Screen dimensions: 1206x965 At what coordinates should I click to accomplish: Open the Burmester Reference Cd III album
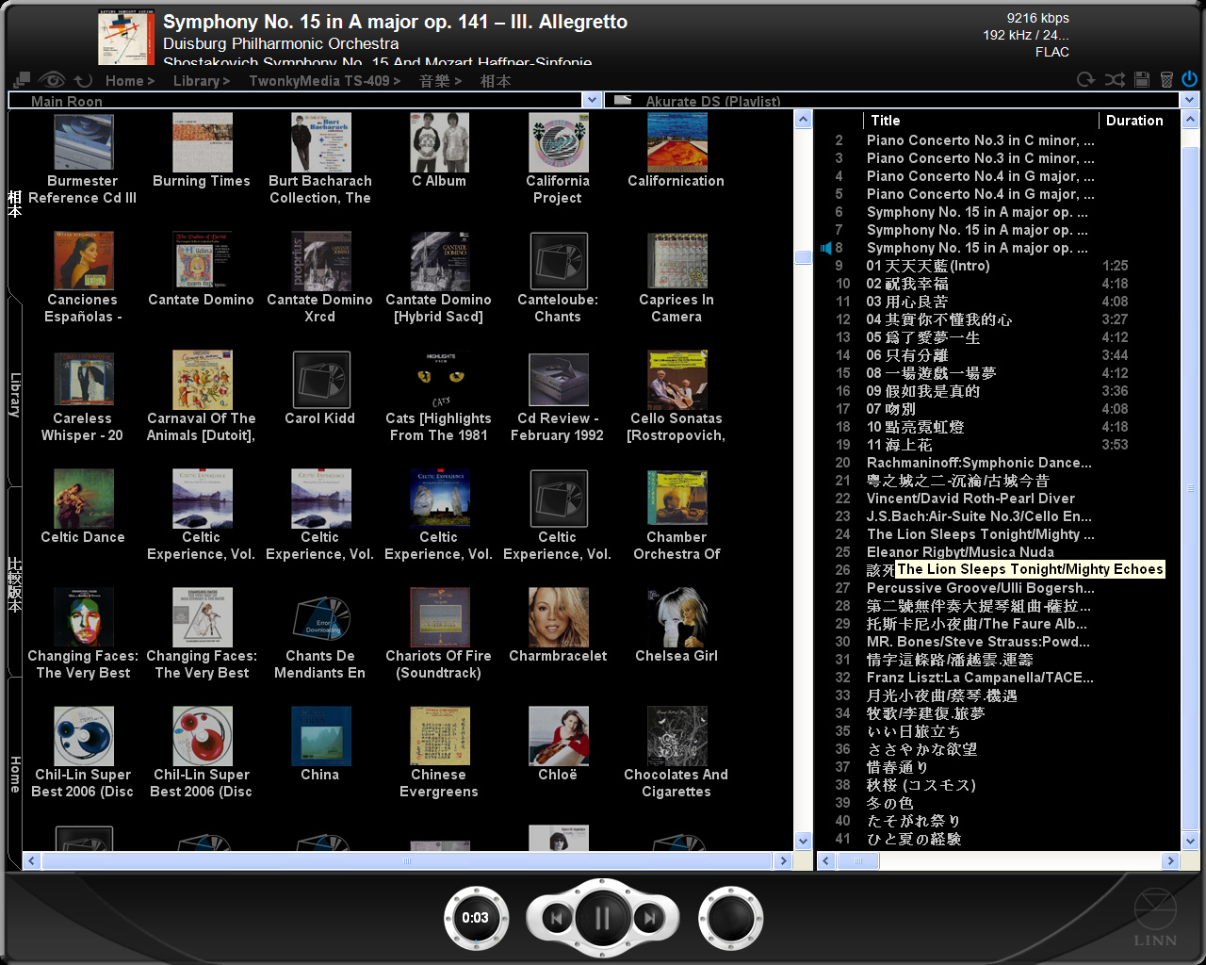point(83,142)
